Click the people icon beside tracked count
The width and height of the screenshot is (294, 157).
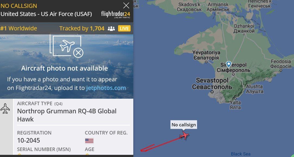111,28
